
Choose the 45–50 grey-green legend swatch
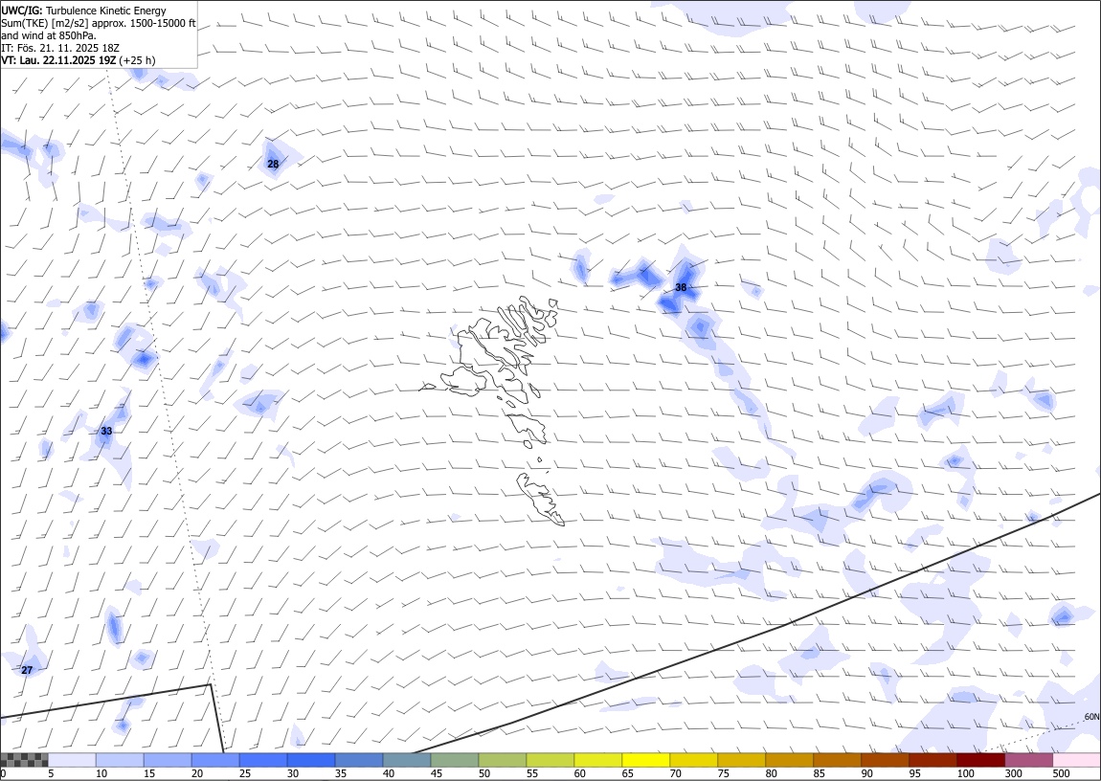pyautogui.click(x=455, y=760)
